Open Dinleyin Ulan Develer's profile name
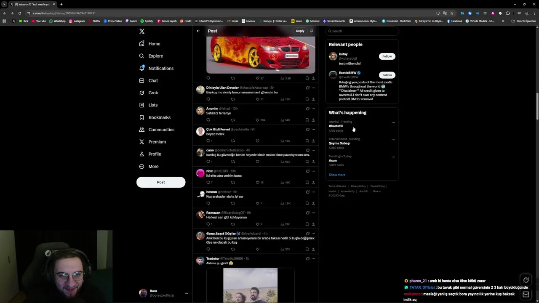Image resolution: width=539 pixels, height=303 pixels. point(222,88)
